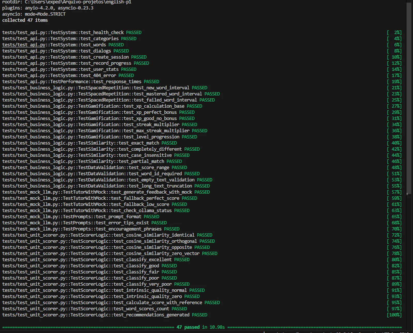The height and width of the screenshot is (333, 413).
Task: Select the test_check_ollama_status result line
Action: click(96, 210)
